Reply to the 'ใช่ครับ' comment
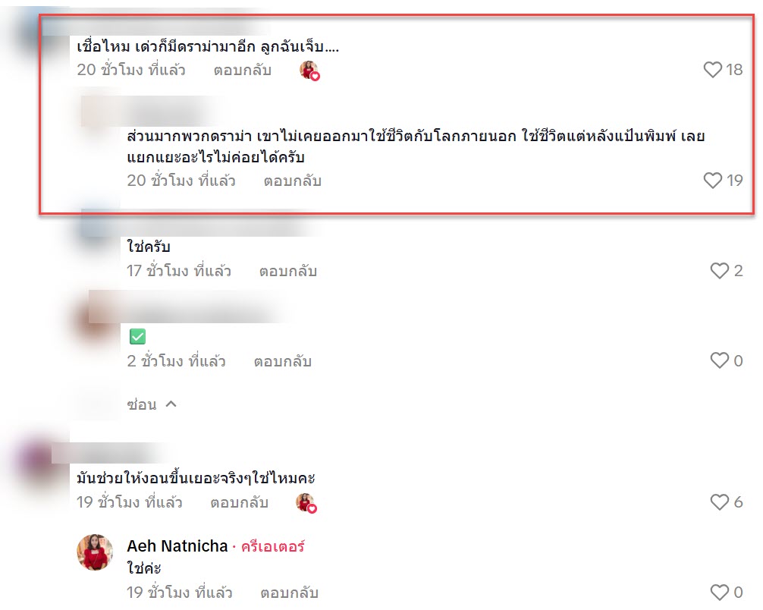 coord(288,271)
